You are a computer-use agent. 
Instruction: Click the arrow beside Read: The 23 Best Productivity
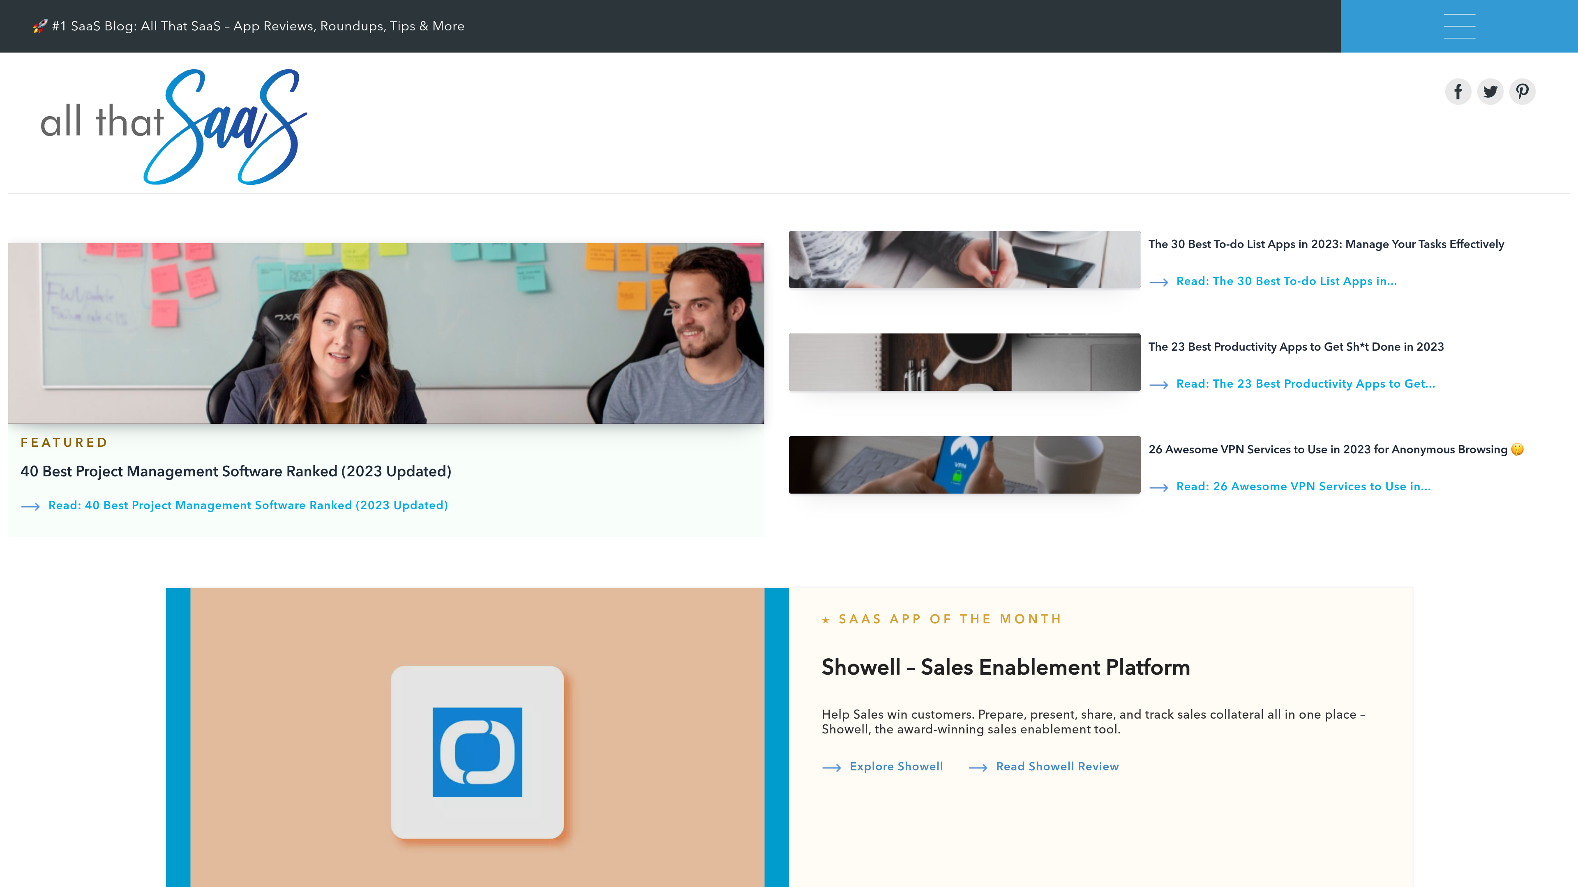(1158, 385)
